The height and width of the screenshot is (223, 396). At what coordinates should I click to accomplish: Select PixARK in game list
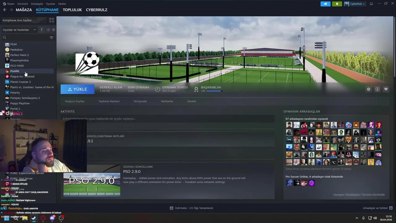15,71
